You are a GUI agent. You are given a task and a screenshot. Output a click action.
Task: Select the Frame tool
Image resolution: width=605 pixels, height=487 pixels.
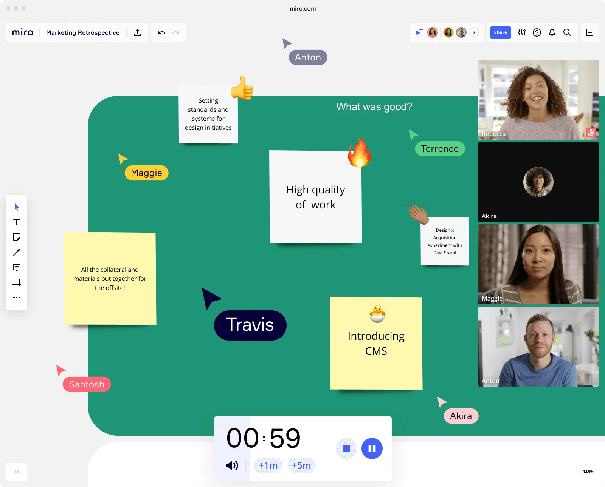17,282
